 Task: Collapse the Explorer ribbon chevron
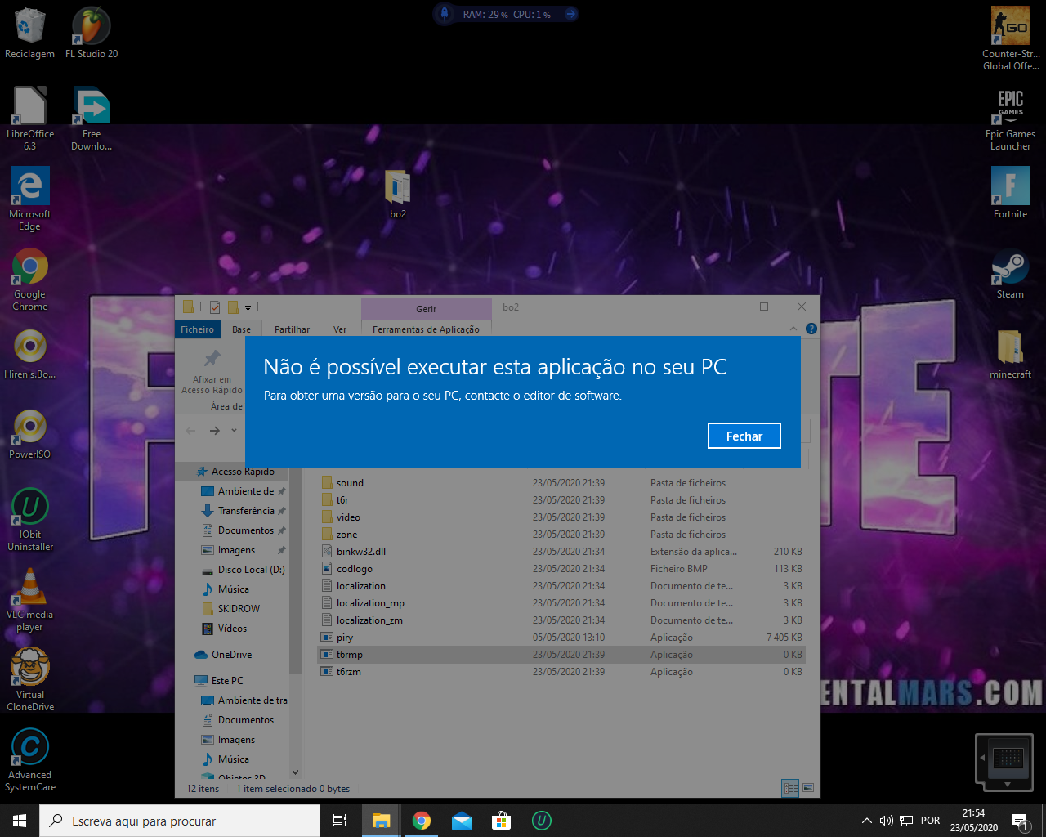click(x=793, y=329)
